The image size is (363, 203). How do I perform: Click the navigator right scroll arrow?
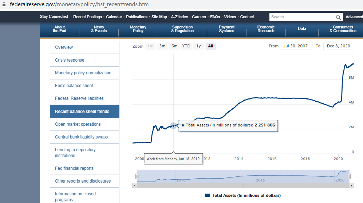click(352, 186)
